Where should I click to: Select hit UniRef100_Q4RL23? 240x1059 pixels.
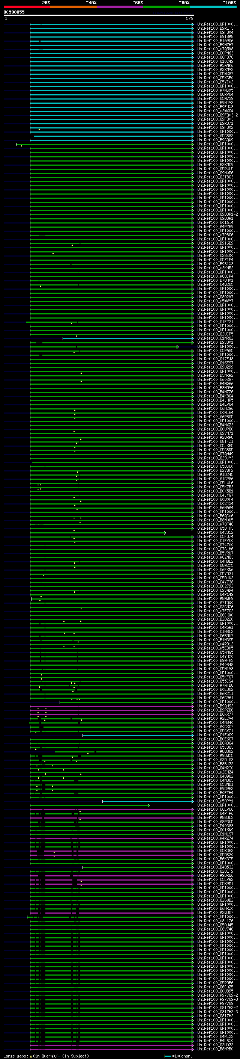[x=215, y=1036]
